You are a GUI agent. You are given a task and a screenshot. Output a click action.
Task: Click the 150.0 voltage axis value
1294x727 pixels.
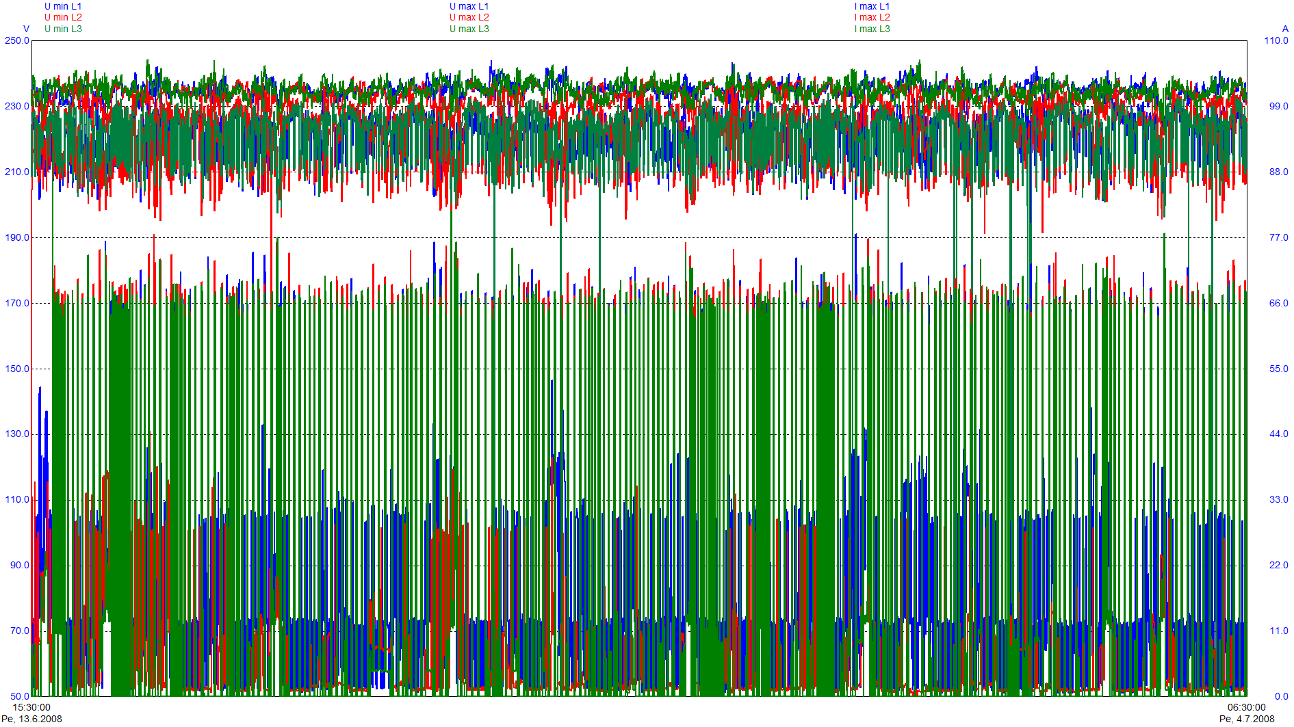click(x=17, y=369)
